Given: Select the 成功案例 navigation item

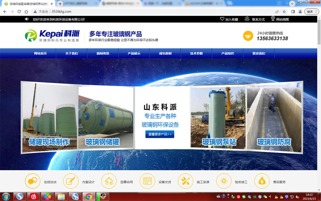Looking at the screenshot, I should (x=165, y=54).
